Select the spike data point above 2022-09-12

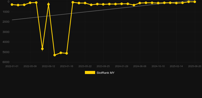click(x=48, y=4)
